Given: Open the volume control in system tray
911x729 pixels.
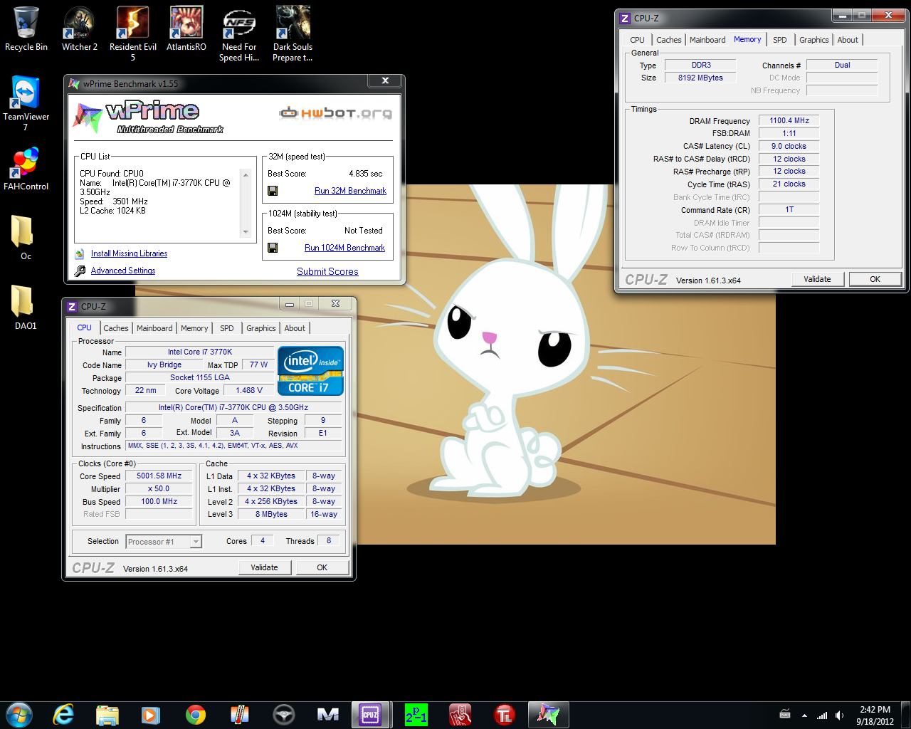Looking at the screenshot, I should (840, 715).
